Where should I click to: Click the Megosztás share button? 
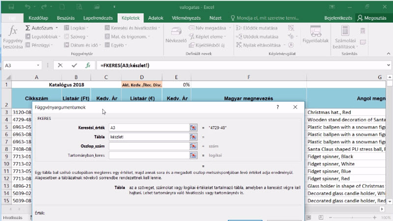[372, 18]
